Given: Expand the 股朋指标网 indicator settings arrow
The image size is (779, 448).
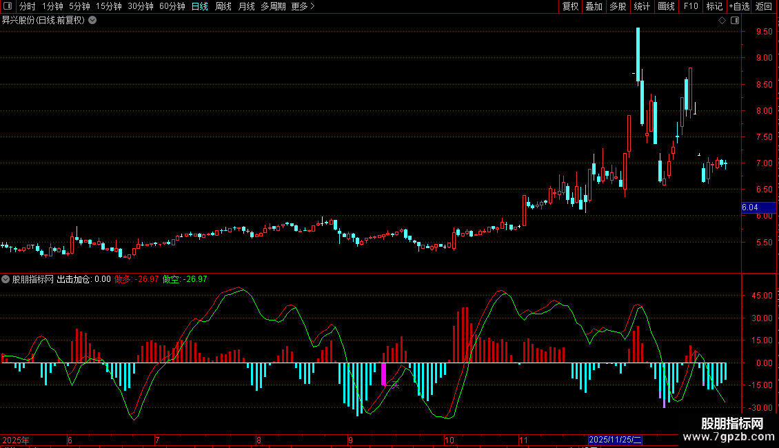Looking at the screenshot, I should [6, 279].
